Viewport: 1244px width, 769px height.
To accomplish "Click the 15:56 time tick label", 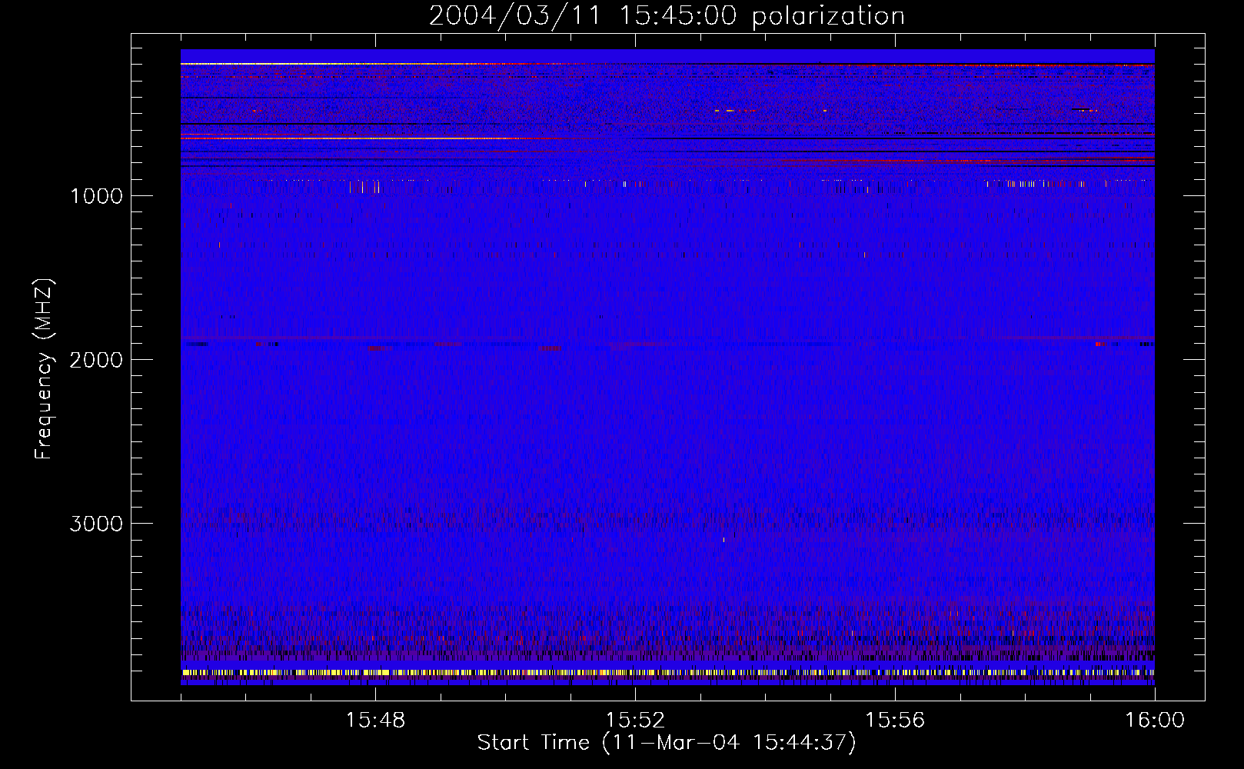I will [895, 721].
